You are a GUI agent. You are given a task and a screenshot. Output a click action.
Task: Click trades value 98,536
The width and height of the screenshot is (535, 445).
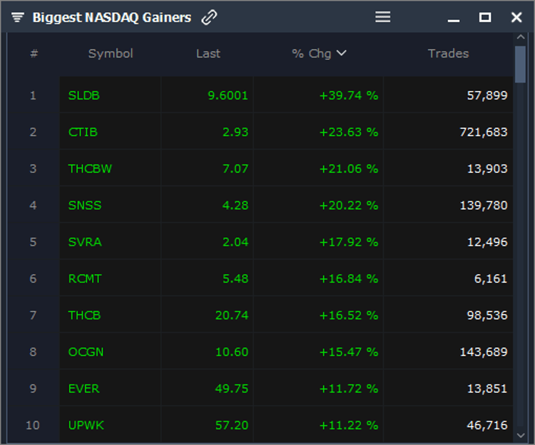tap(487, 315)
